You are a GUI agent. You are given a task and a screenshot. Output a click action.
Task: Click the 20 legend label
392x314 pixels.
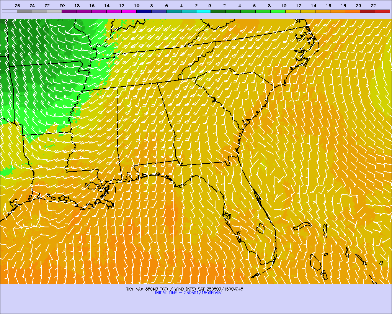click(x=358, y=6)
